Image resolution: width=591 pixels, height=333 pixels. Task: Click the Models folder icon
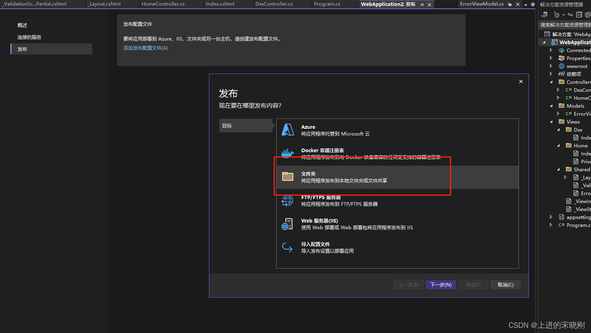[x=562, y=106]
